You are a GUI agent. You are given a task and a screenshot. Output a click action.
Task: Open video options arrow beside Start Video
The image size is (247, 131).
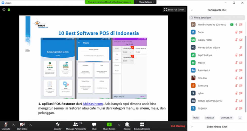31,125
